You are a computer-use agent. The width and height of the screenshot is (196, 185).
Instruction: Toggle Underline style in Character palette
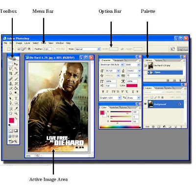(133, 92)
